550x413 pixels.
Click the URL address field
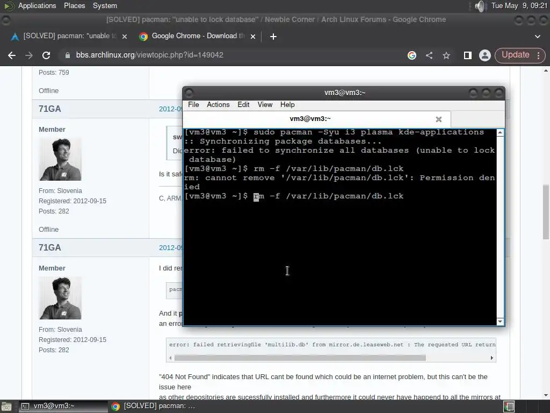point(231,55)
